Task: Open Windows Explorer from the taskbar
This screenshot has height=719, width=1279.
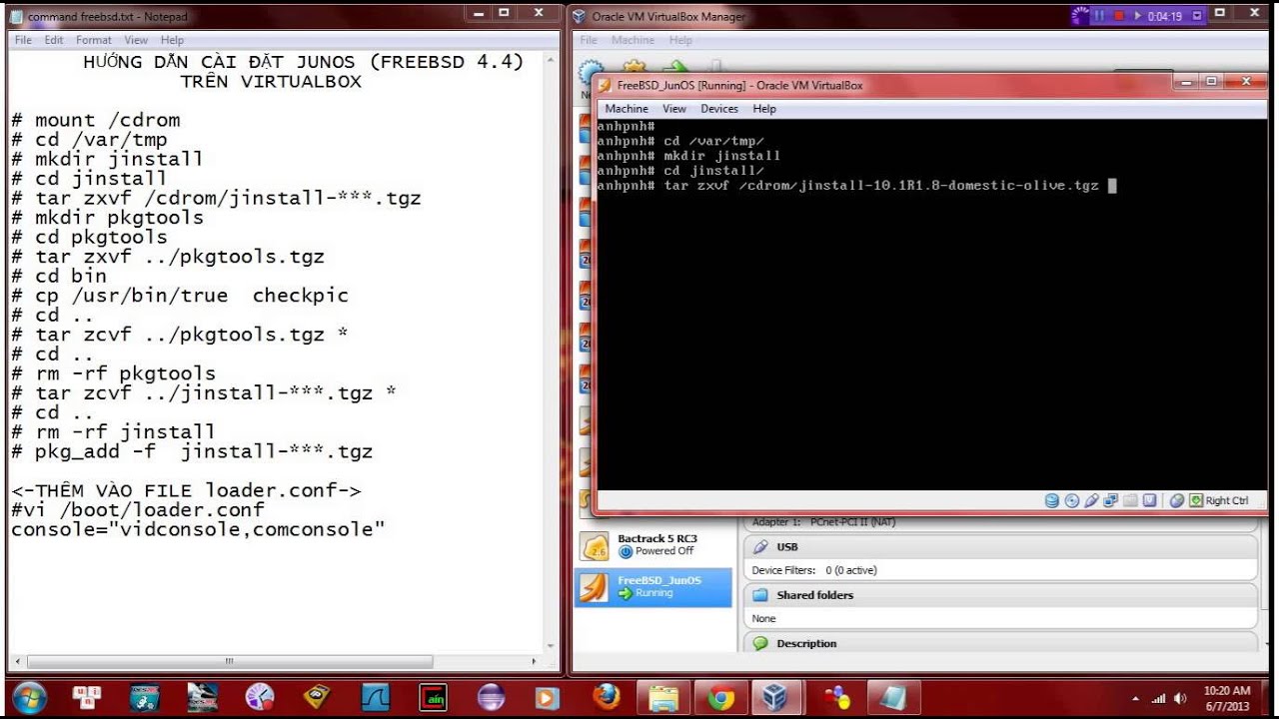Action: click(662, 697)
